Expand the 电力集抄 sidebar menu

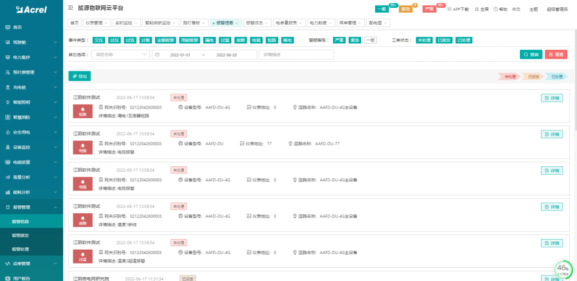click(x=31, y=57)
